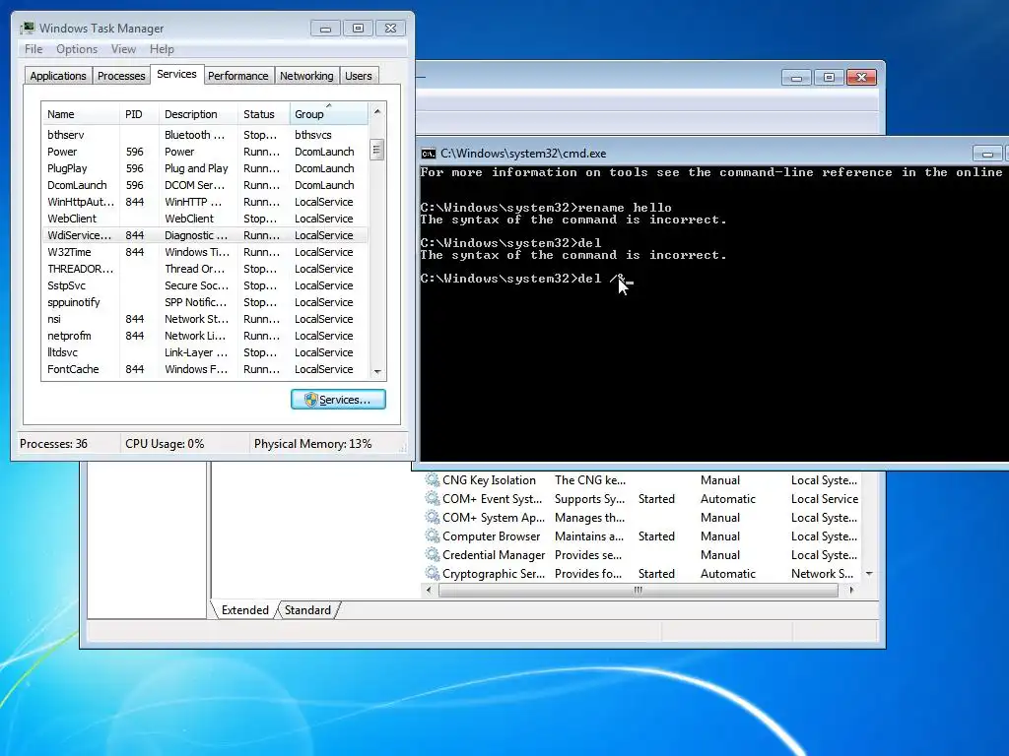The height and width of the screenshot is (756, 1009).
Task: Switch to the Applications tab
Action: coord(58,76)
